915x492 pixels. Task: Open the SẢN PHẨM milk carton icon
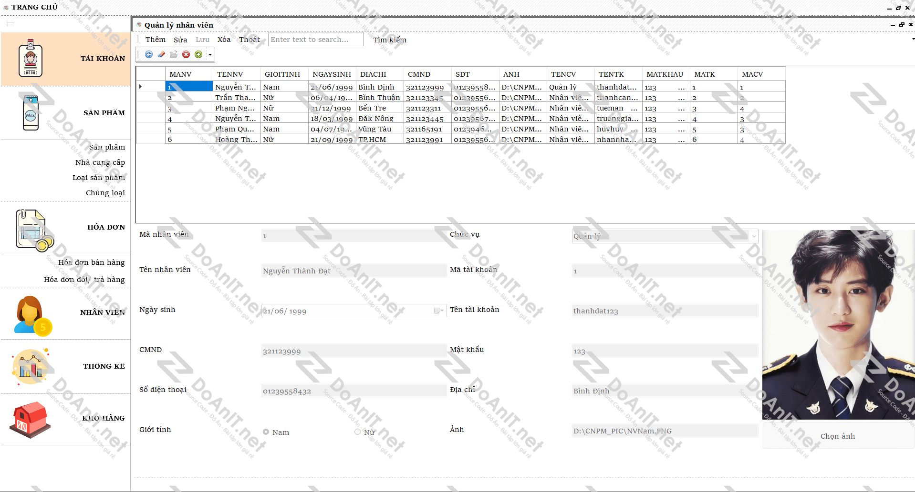[x=31, y=113]
